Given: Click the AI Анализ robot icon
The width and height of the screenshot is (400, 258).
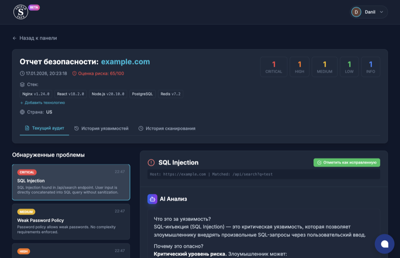Looking at the screenshot, I should pyautogui.click(x=152, y=199).
